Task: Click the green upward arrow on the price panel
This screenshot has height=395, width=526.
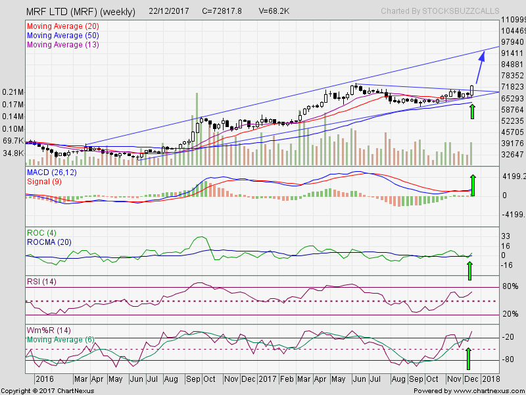Action: [473, 112]
